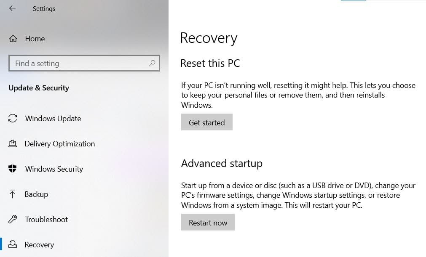Click the Delivery Optimization icon
Screen dimensions: 426x257
pyautogui.click(x=12, y=143)
